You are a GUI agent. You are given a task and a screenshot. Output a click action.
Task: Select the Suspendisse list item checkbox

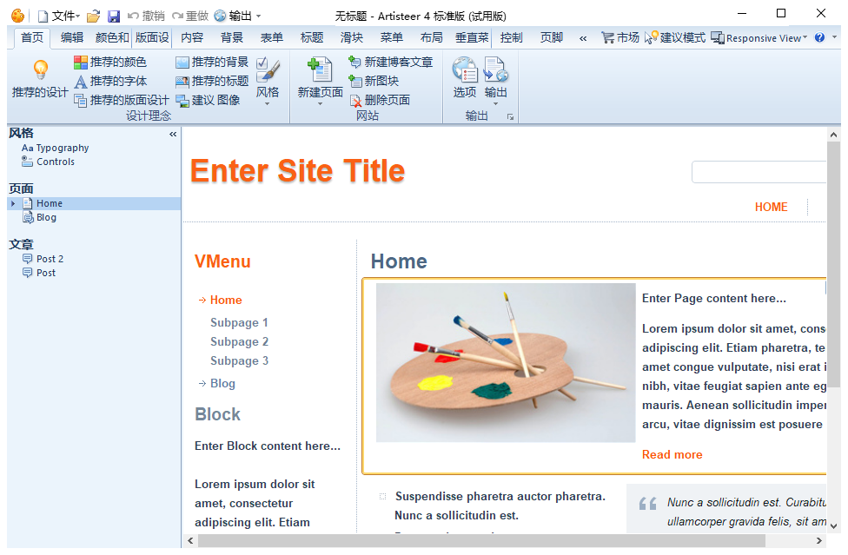381,494
